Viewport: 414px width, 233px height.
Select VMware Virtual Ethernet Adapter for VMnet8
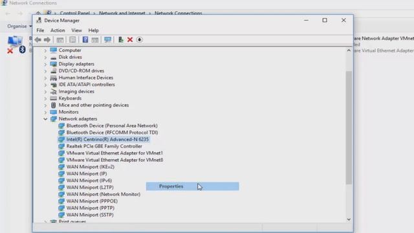[x=114, y=160]
